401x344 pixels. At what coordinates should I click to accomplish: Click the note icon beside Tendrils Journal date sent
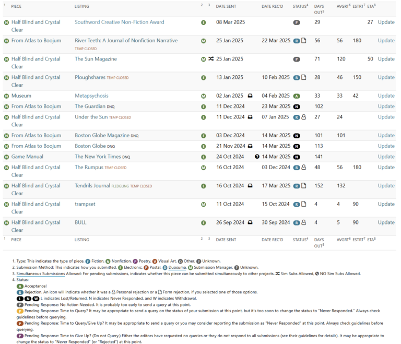click(x=250, y=186)
